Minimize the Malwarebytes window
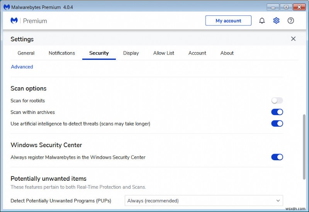309x212 pixels. pos(273,7)
